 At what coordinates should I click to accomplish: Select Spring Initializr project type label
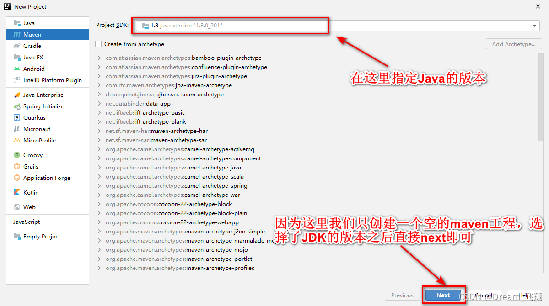(x=43, y=106)
